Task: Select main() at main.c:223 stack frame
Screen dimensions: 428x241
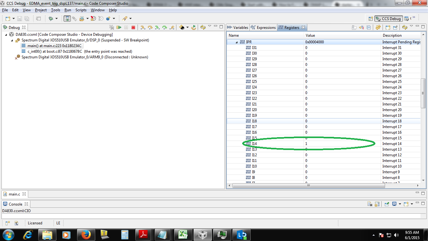Action: pyautogui.click(x=54, y=46)
